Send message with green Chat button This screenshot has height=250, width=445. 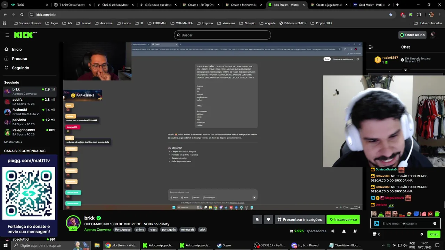tap(434, 234)
